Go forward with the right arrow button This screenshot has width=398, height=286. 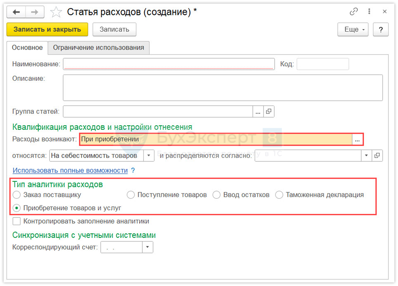(x=35, y=12)
